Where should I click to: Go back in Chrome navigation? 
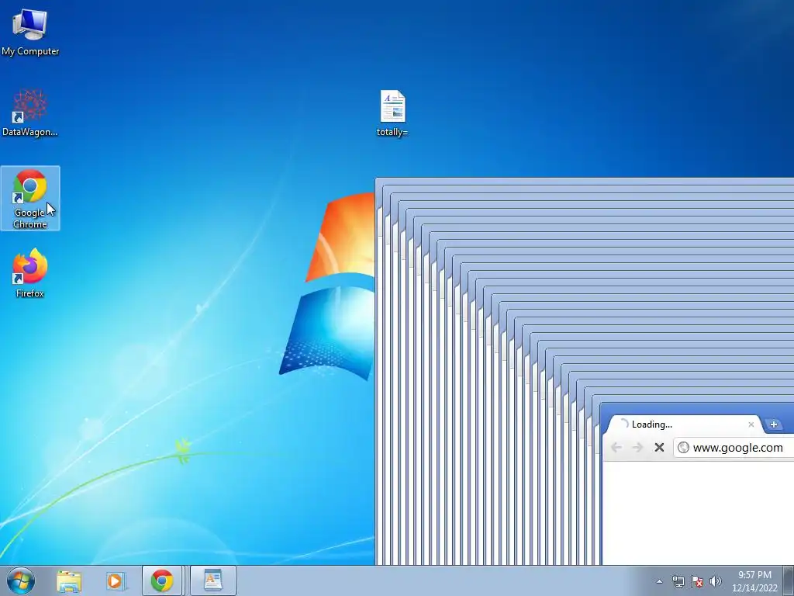(x=616, y=448)
